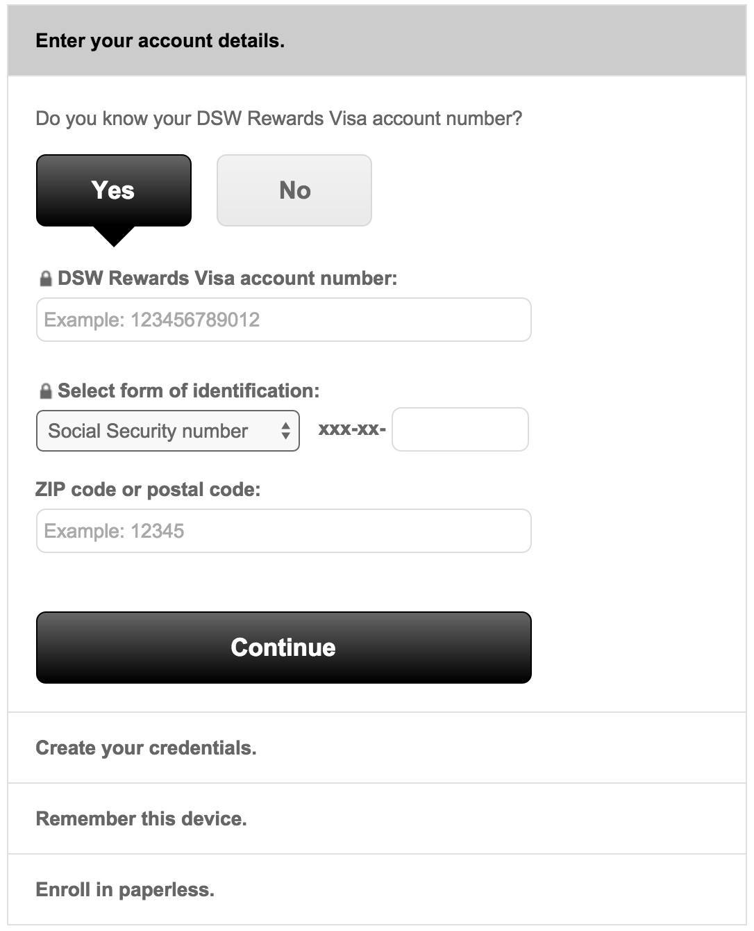
Task: Click the account number question text
Action: tap(279, 119)
